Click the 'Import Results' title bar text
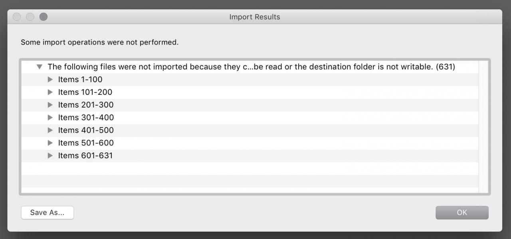The height and width of the screenshot is (239, 511). click(255, 17)
